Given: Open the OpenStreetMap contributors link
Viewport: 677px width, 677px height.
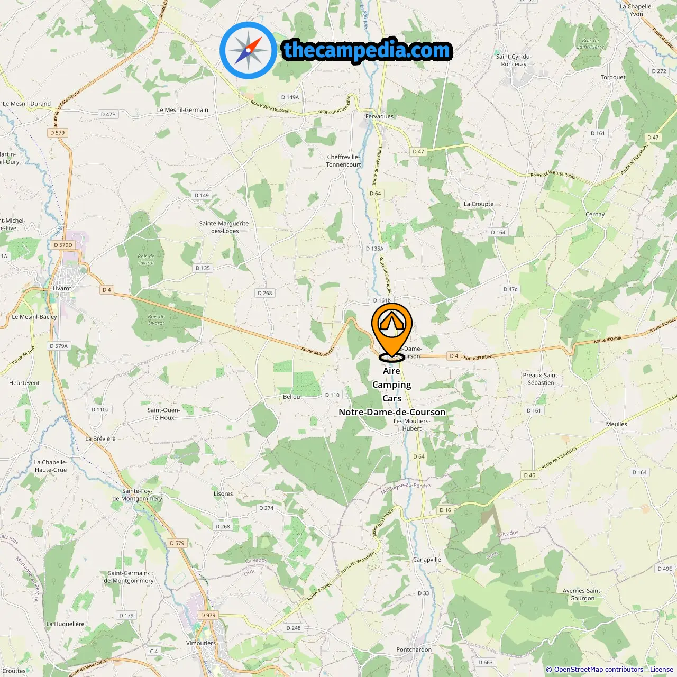Looking at the screenshot, I should point(599,669).
